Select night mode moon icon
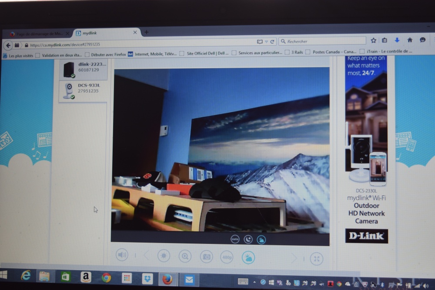 click(x=248, y=239)
